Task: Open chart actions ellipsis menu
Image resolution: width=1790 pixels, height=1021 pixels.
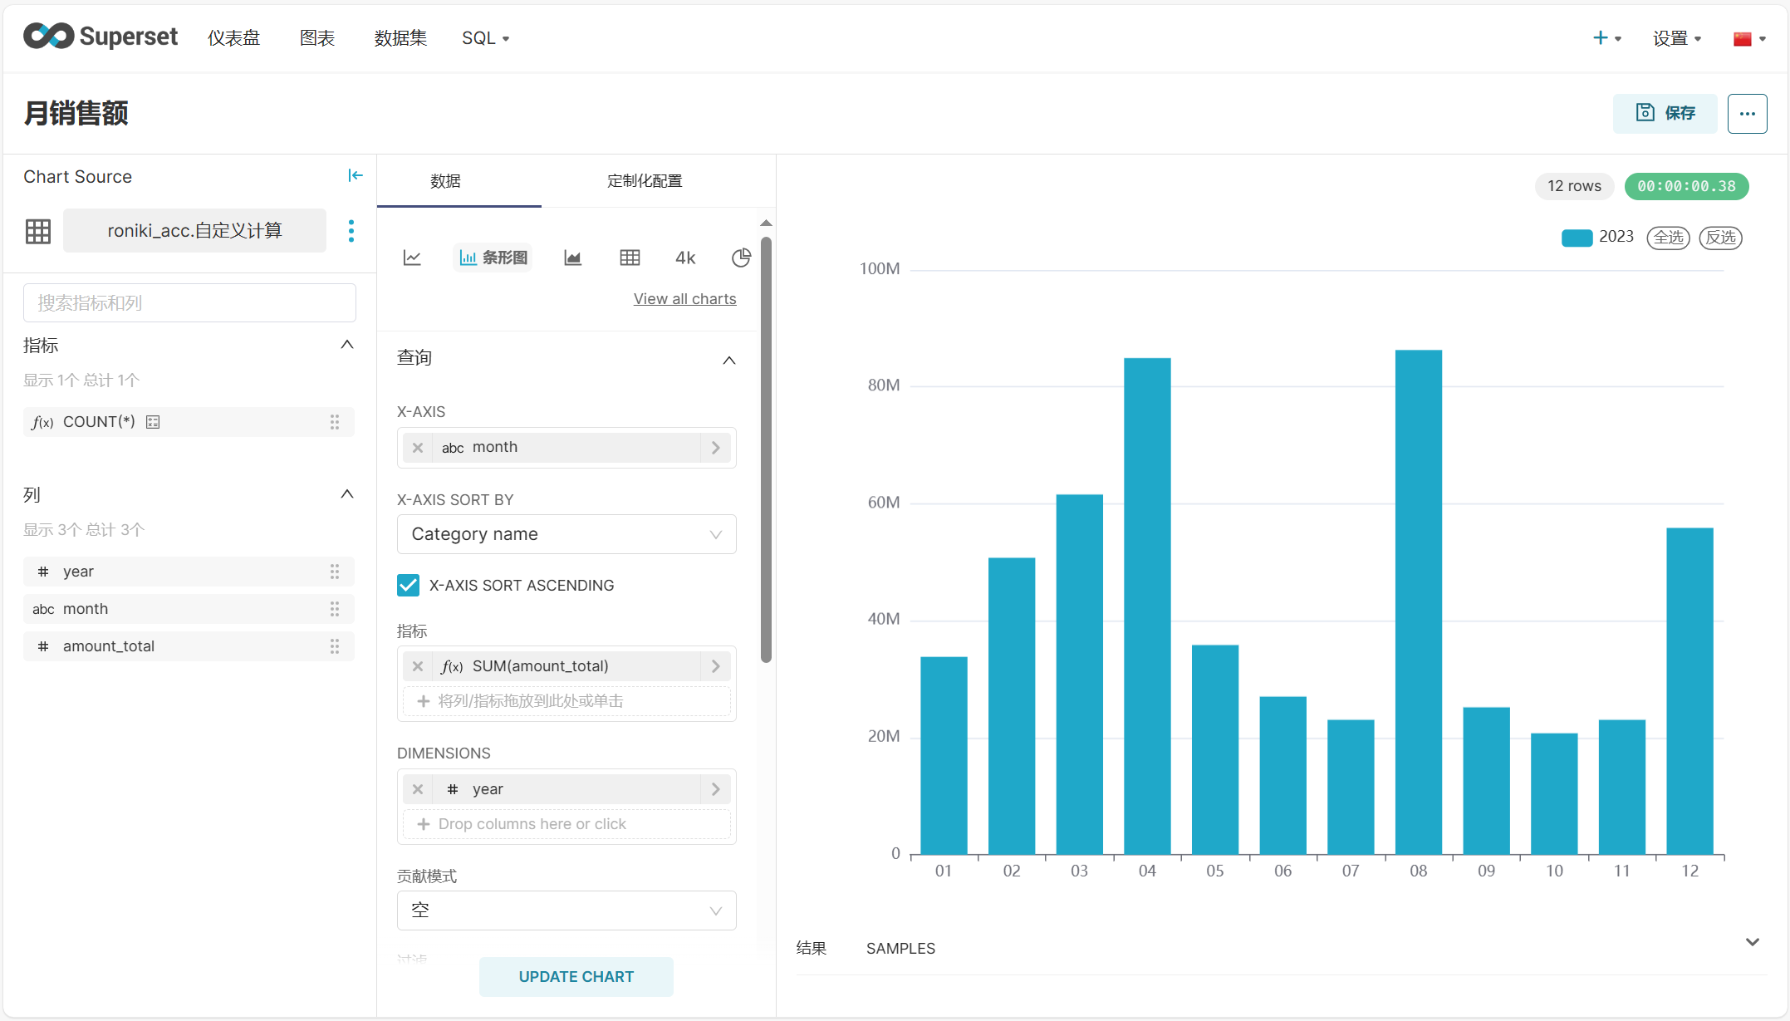Action: tap(1747, 113)
